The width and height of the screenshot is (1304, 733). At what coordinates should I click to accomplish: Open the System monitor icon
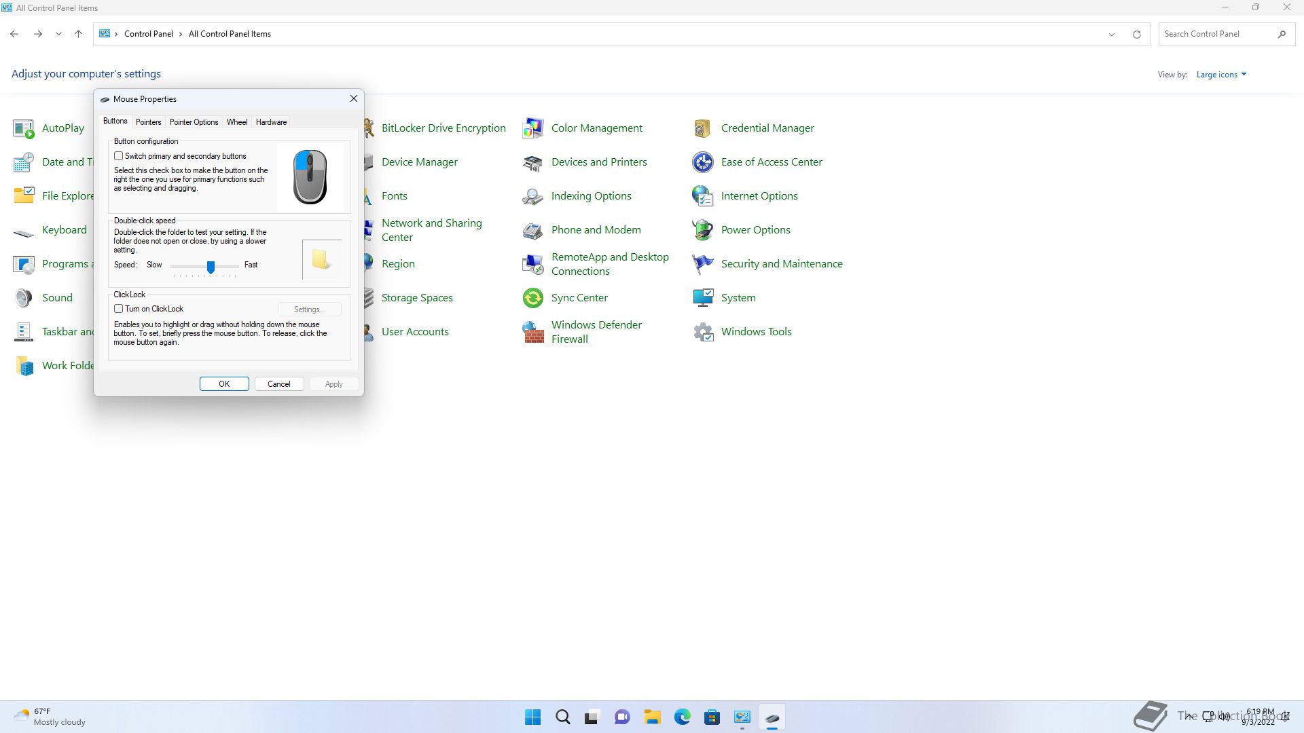click(x=703, y=298)
